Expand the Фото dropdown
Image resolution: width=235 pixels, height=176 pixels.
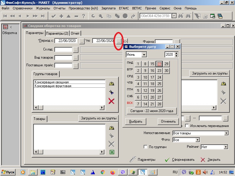pos(197,140)
